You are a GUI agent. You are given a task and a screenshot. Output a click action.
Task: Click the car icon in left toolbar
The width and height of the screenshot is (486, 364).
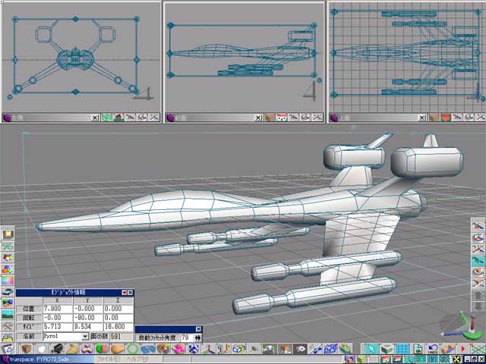point(8,290)
